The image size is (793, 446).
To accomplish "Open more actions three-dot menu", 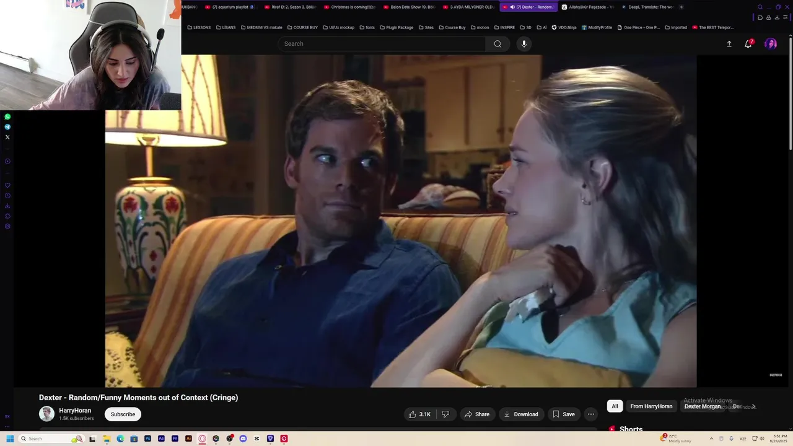I will coord(591,414).
